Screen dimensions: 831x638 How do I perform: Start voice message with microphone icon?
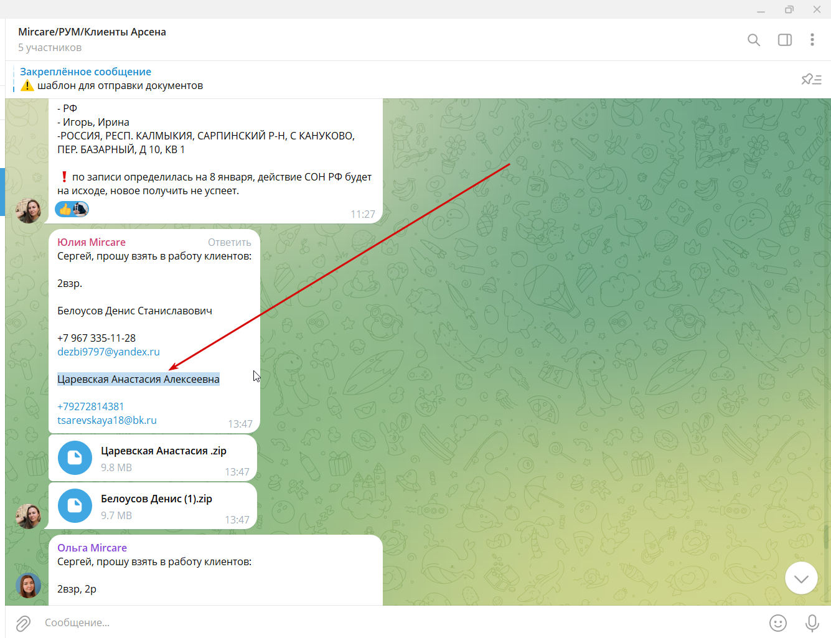[x=812, y=622]
